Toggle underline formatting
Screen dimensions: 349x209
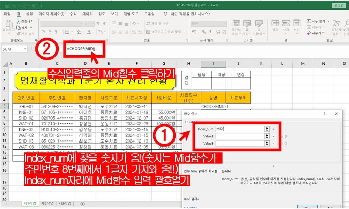pyautogui.click(x=56, y=31)
